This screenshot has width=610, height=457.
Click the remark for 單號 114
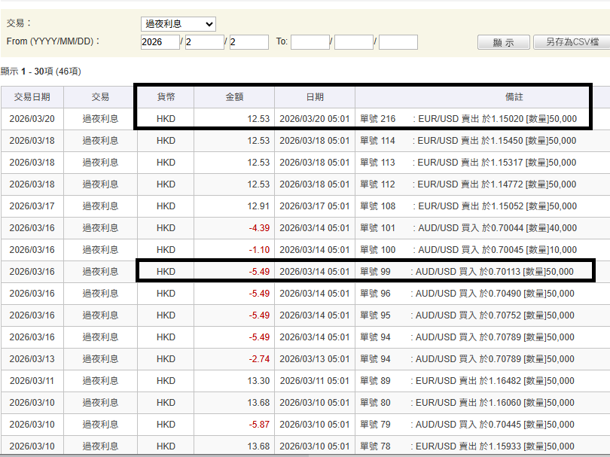pos(468,141)
